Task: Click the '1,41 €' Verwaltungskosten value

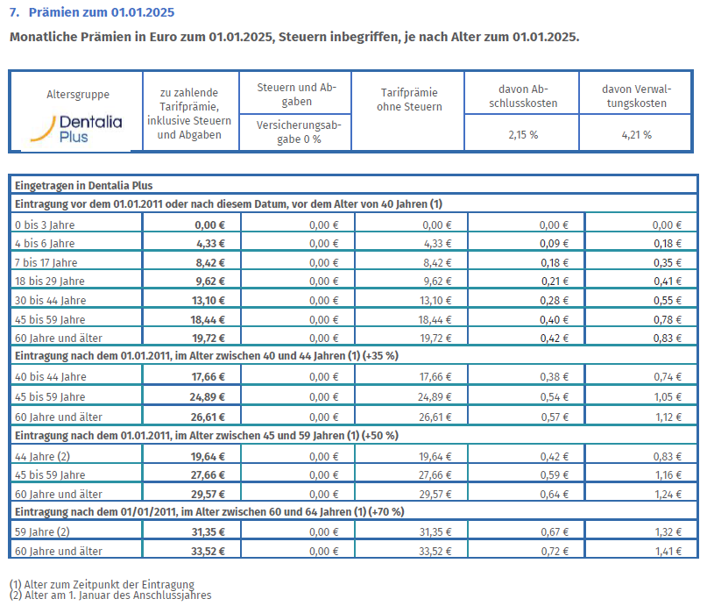Action: tap(668, 551)
